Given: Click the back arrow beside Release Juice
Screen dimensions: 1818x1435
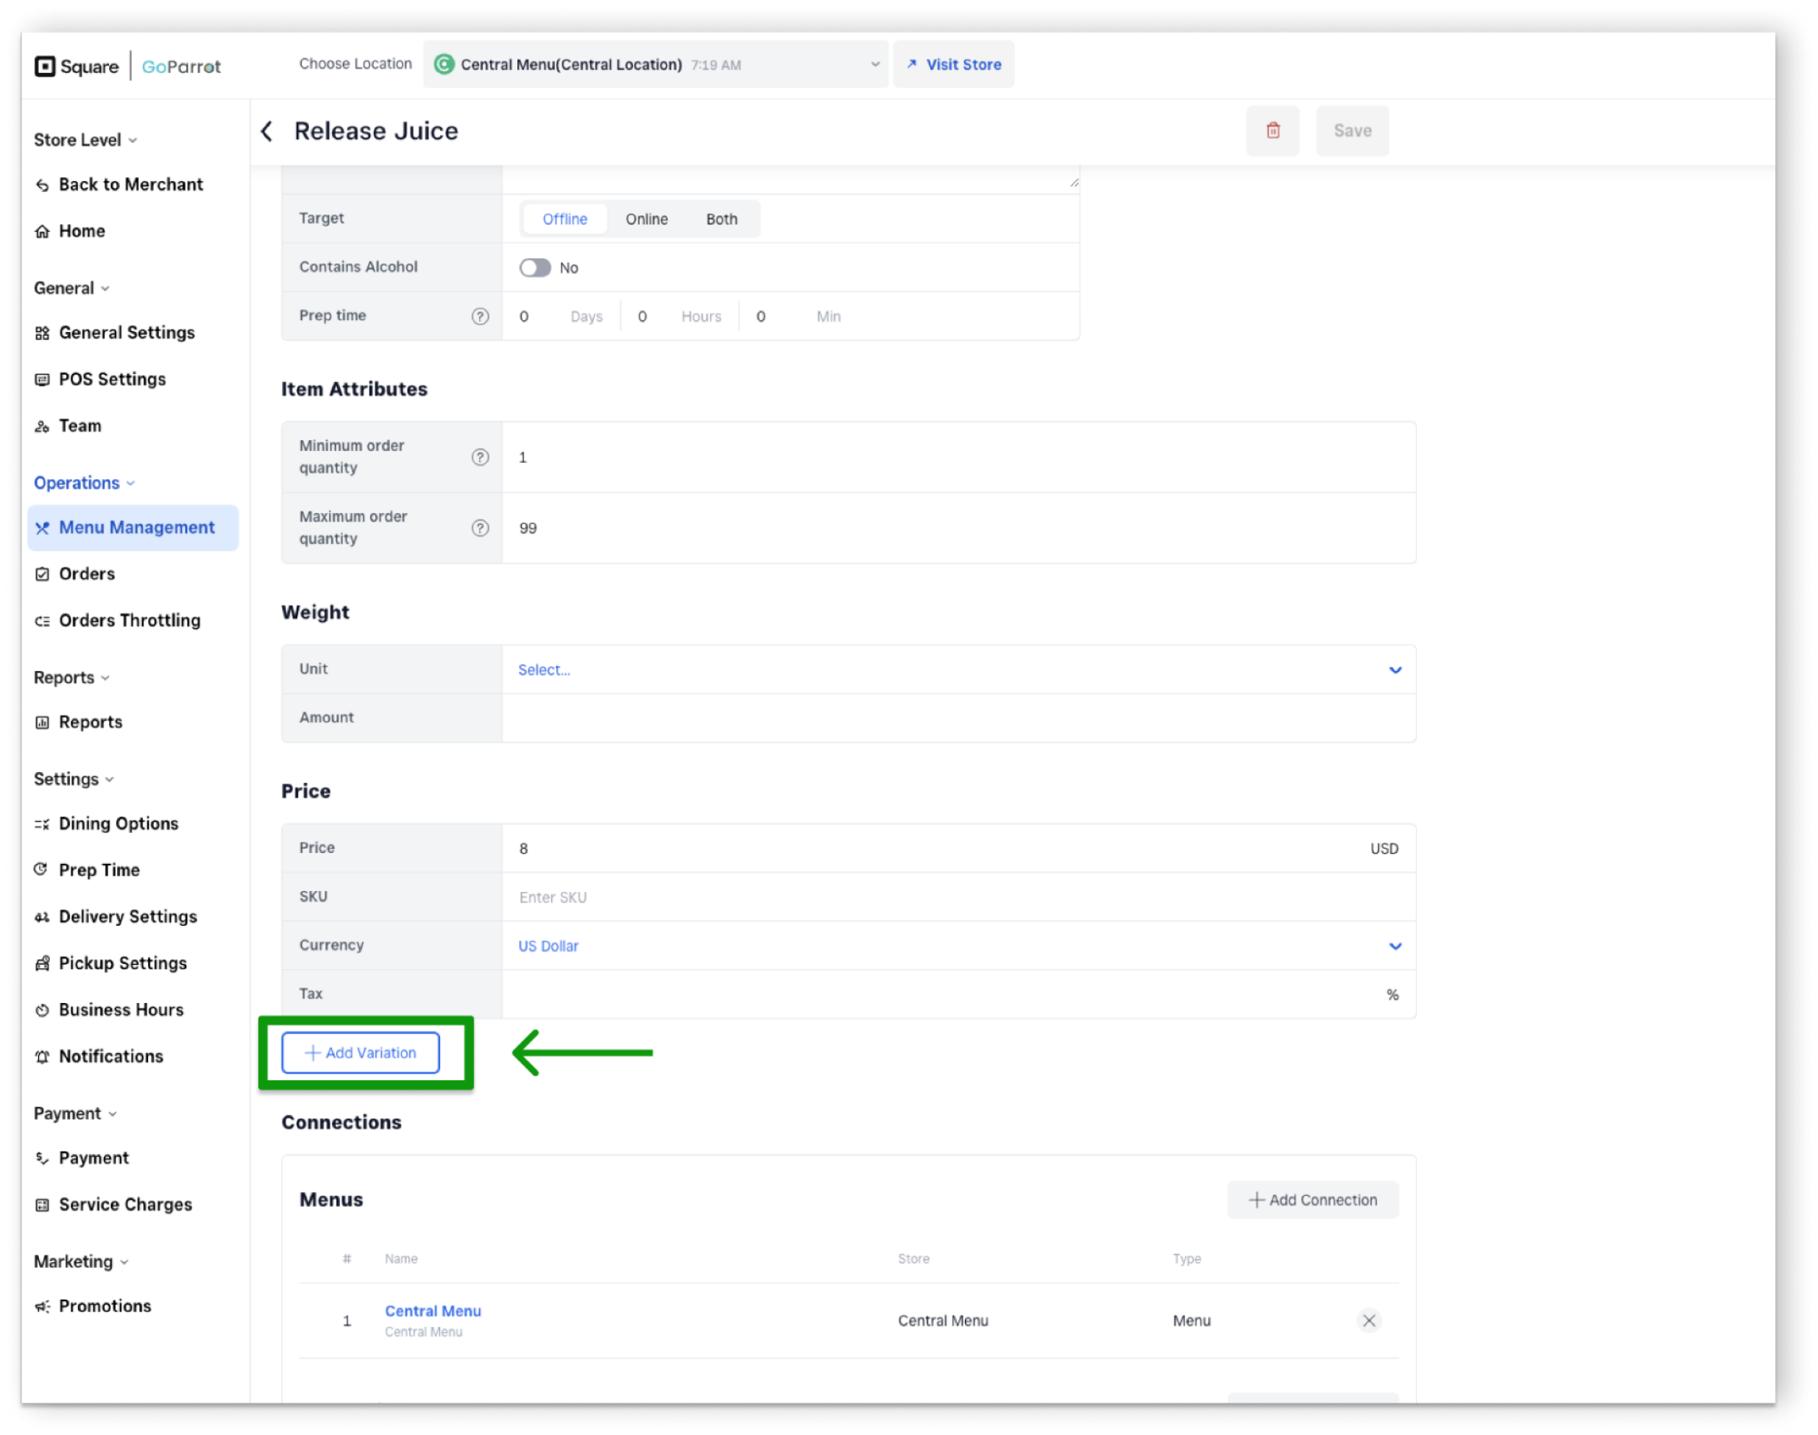Looking at the screenshot, I should pos(267,131).
